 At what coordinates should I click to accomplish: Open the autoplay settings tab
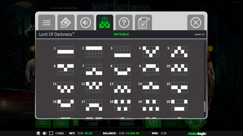(x=66, y=23)
